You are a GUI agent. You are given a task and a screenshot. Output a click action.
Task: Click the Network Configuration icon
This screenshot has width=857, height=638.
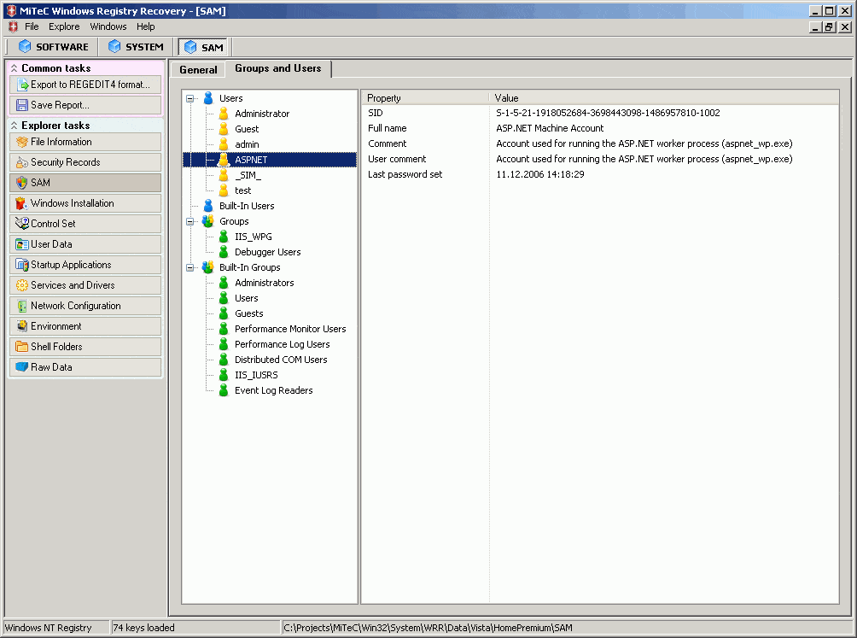click(x=22, y=306)
